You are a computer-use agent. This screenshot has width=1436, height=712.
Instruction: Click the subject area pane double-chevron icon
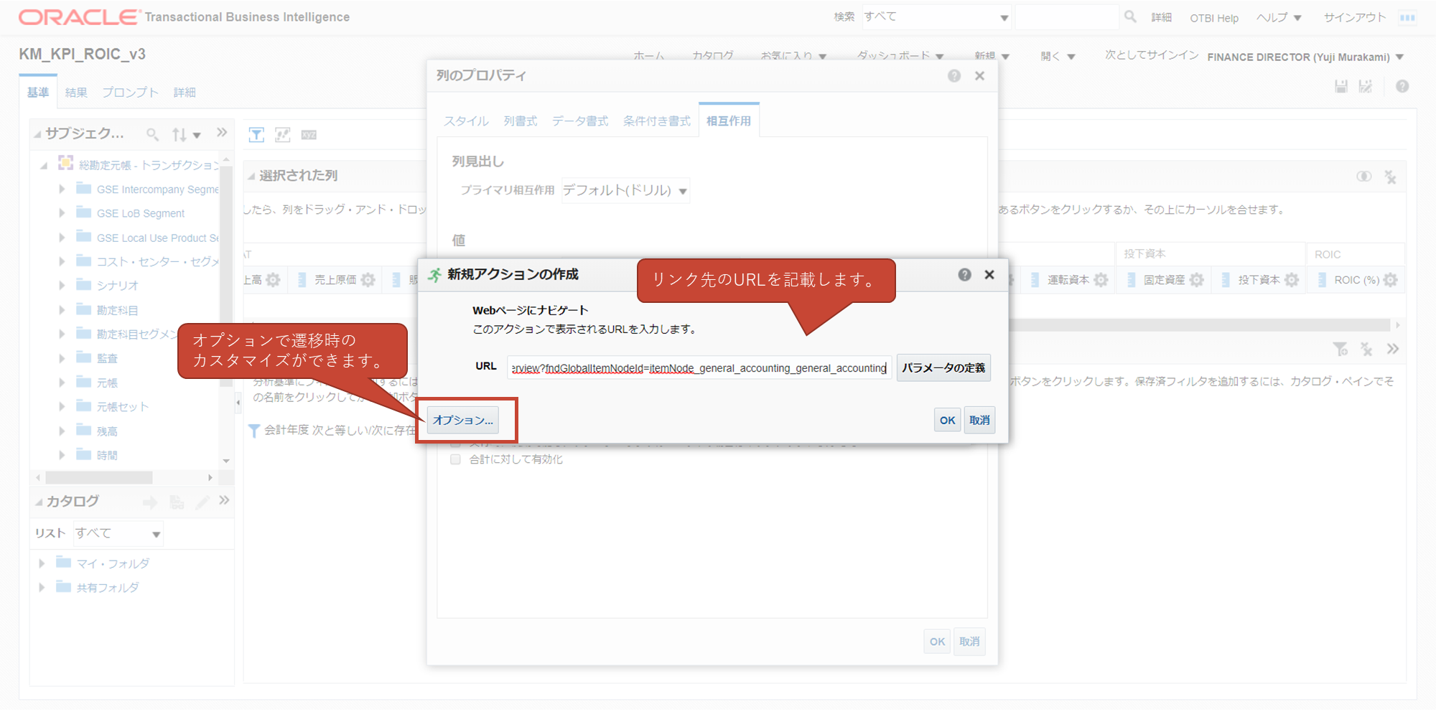tap(222, 132)
